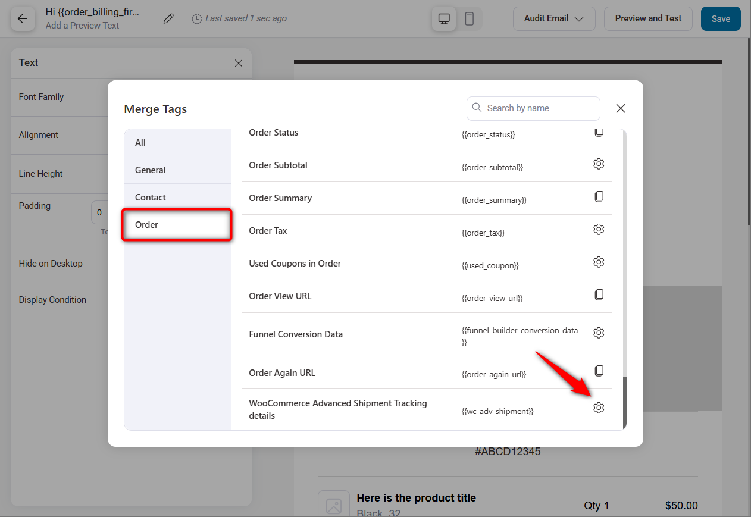The image size is (751, 517).
Task: Open settings for Used Coupons in Order
Action: pos(599,262)
